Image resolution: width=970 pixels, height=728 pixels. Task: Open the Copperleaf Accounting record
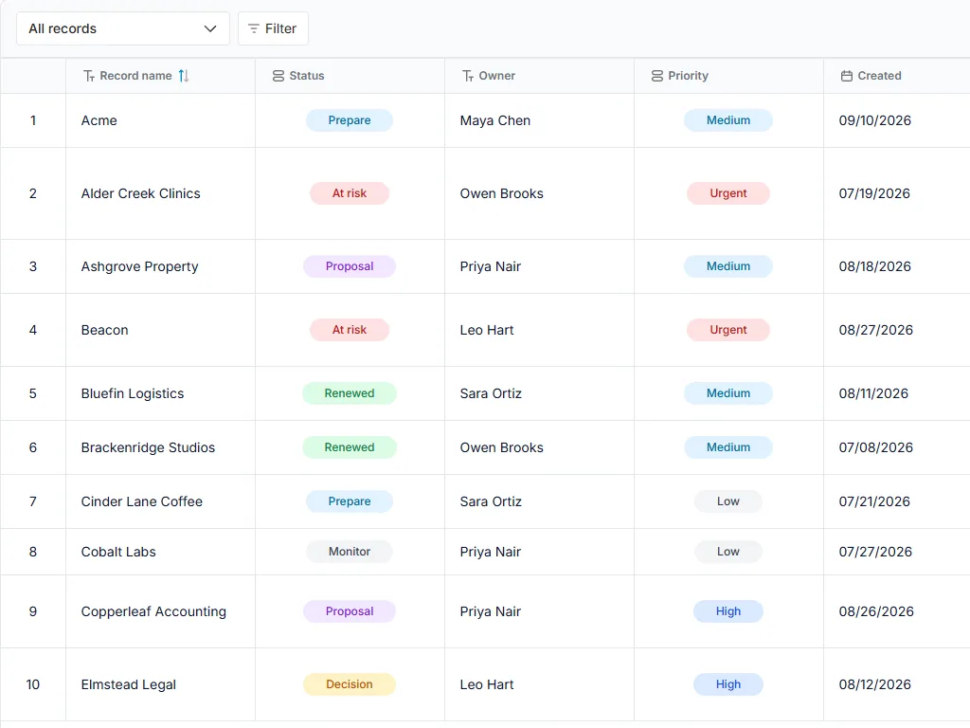pyautogui.click(x=153, y=611)
